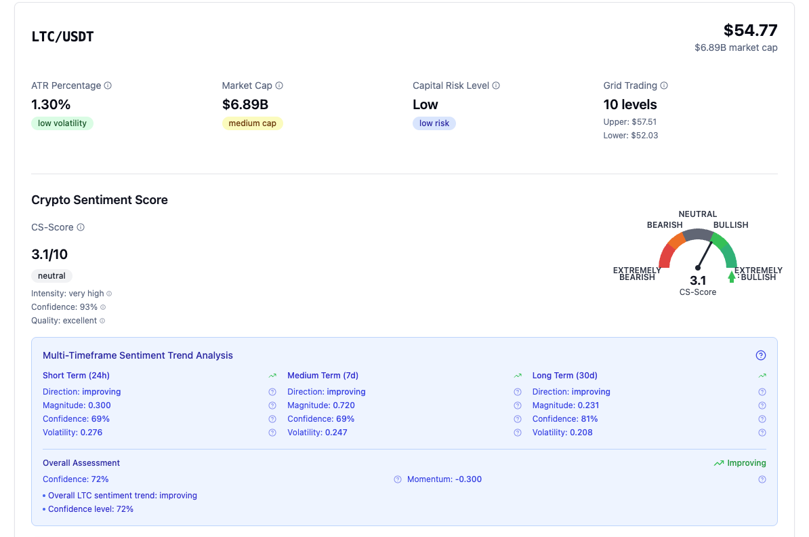Click the Upper: $57.51 grid bound
809x537 pixels.
pos(630,122)
